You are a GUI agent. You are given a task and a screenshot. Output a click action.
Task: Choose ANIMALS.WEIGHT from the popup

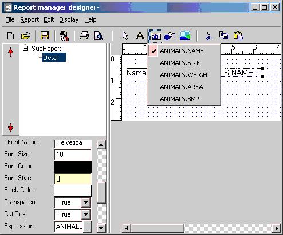click(184, 75)
